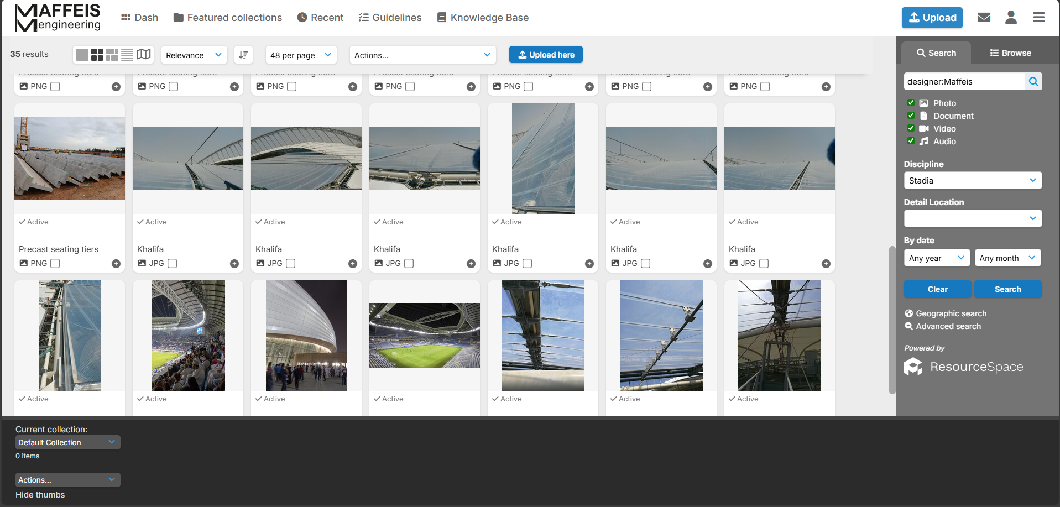Open the 48 per page dropdown

[300, 55]
